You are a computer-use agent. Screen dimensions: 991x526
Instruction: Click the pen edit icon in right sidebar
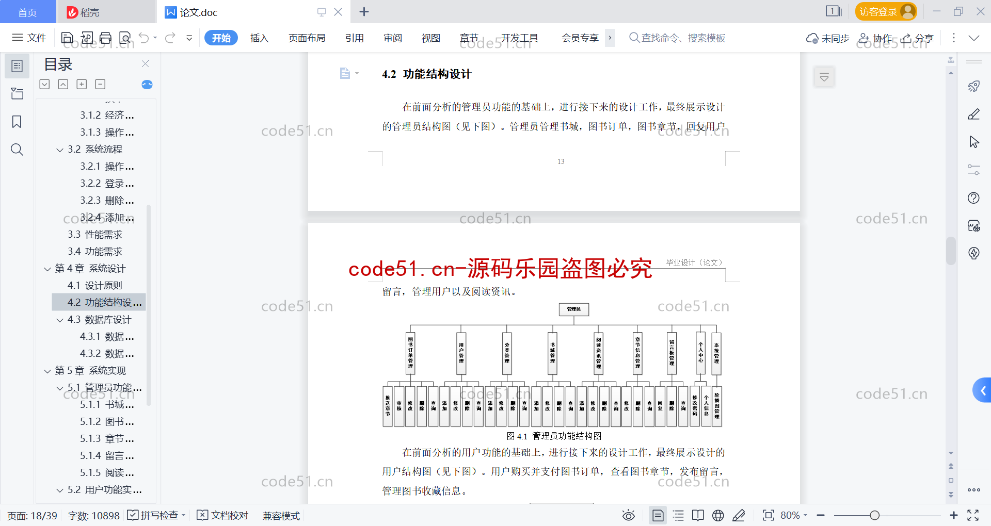click(974, 114)
